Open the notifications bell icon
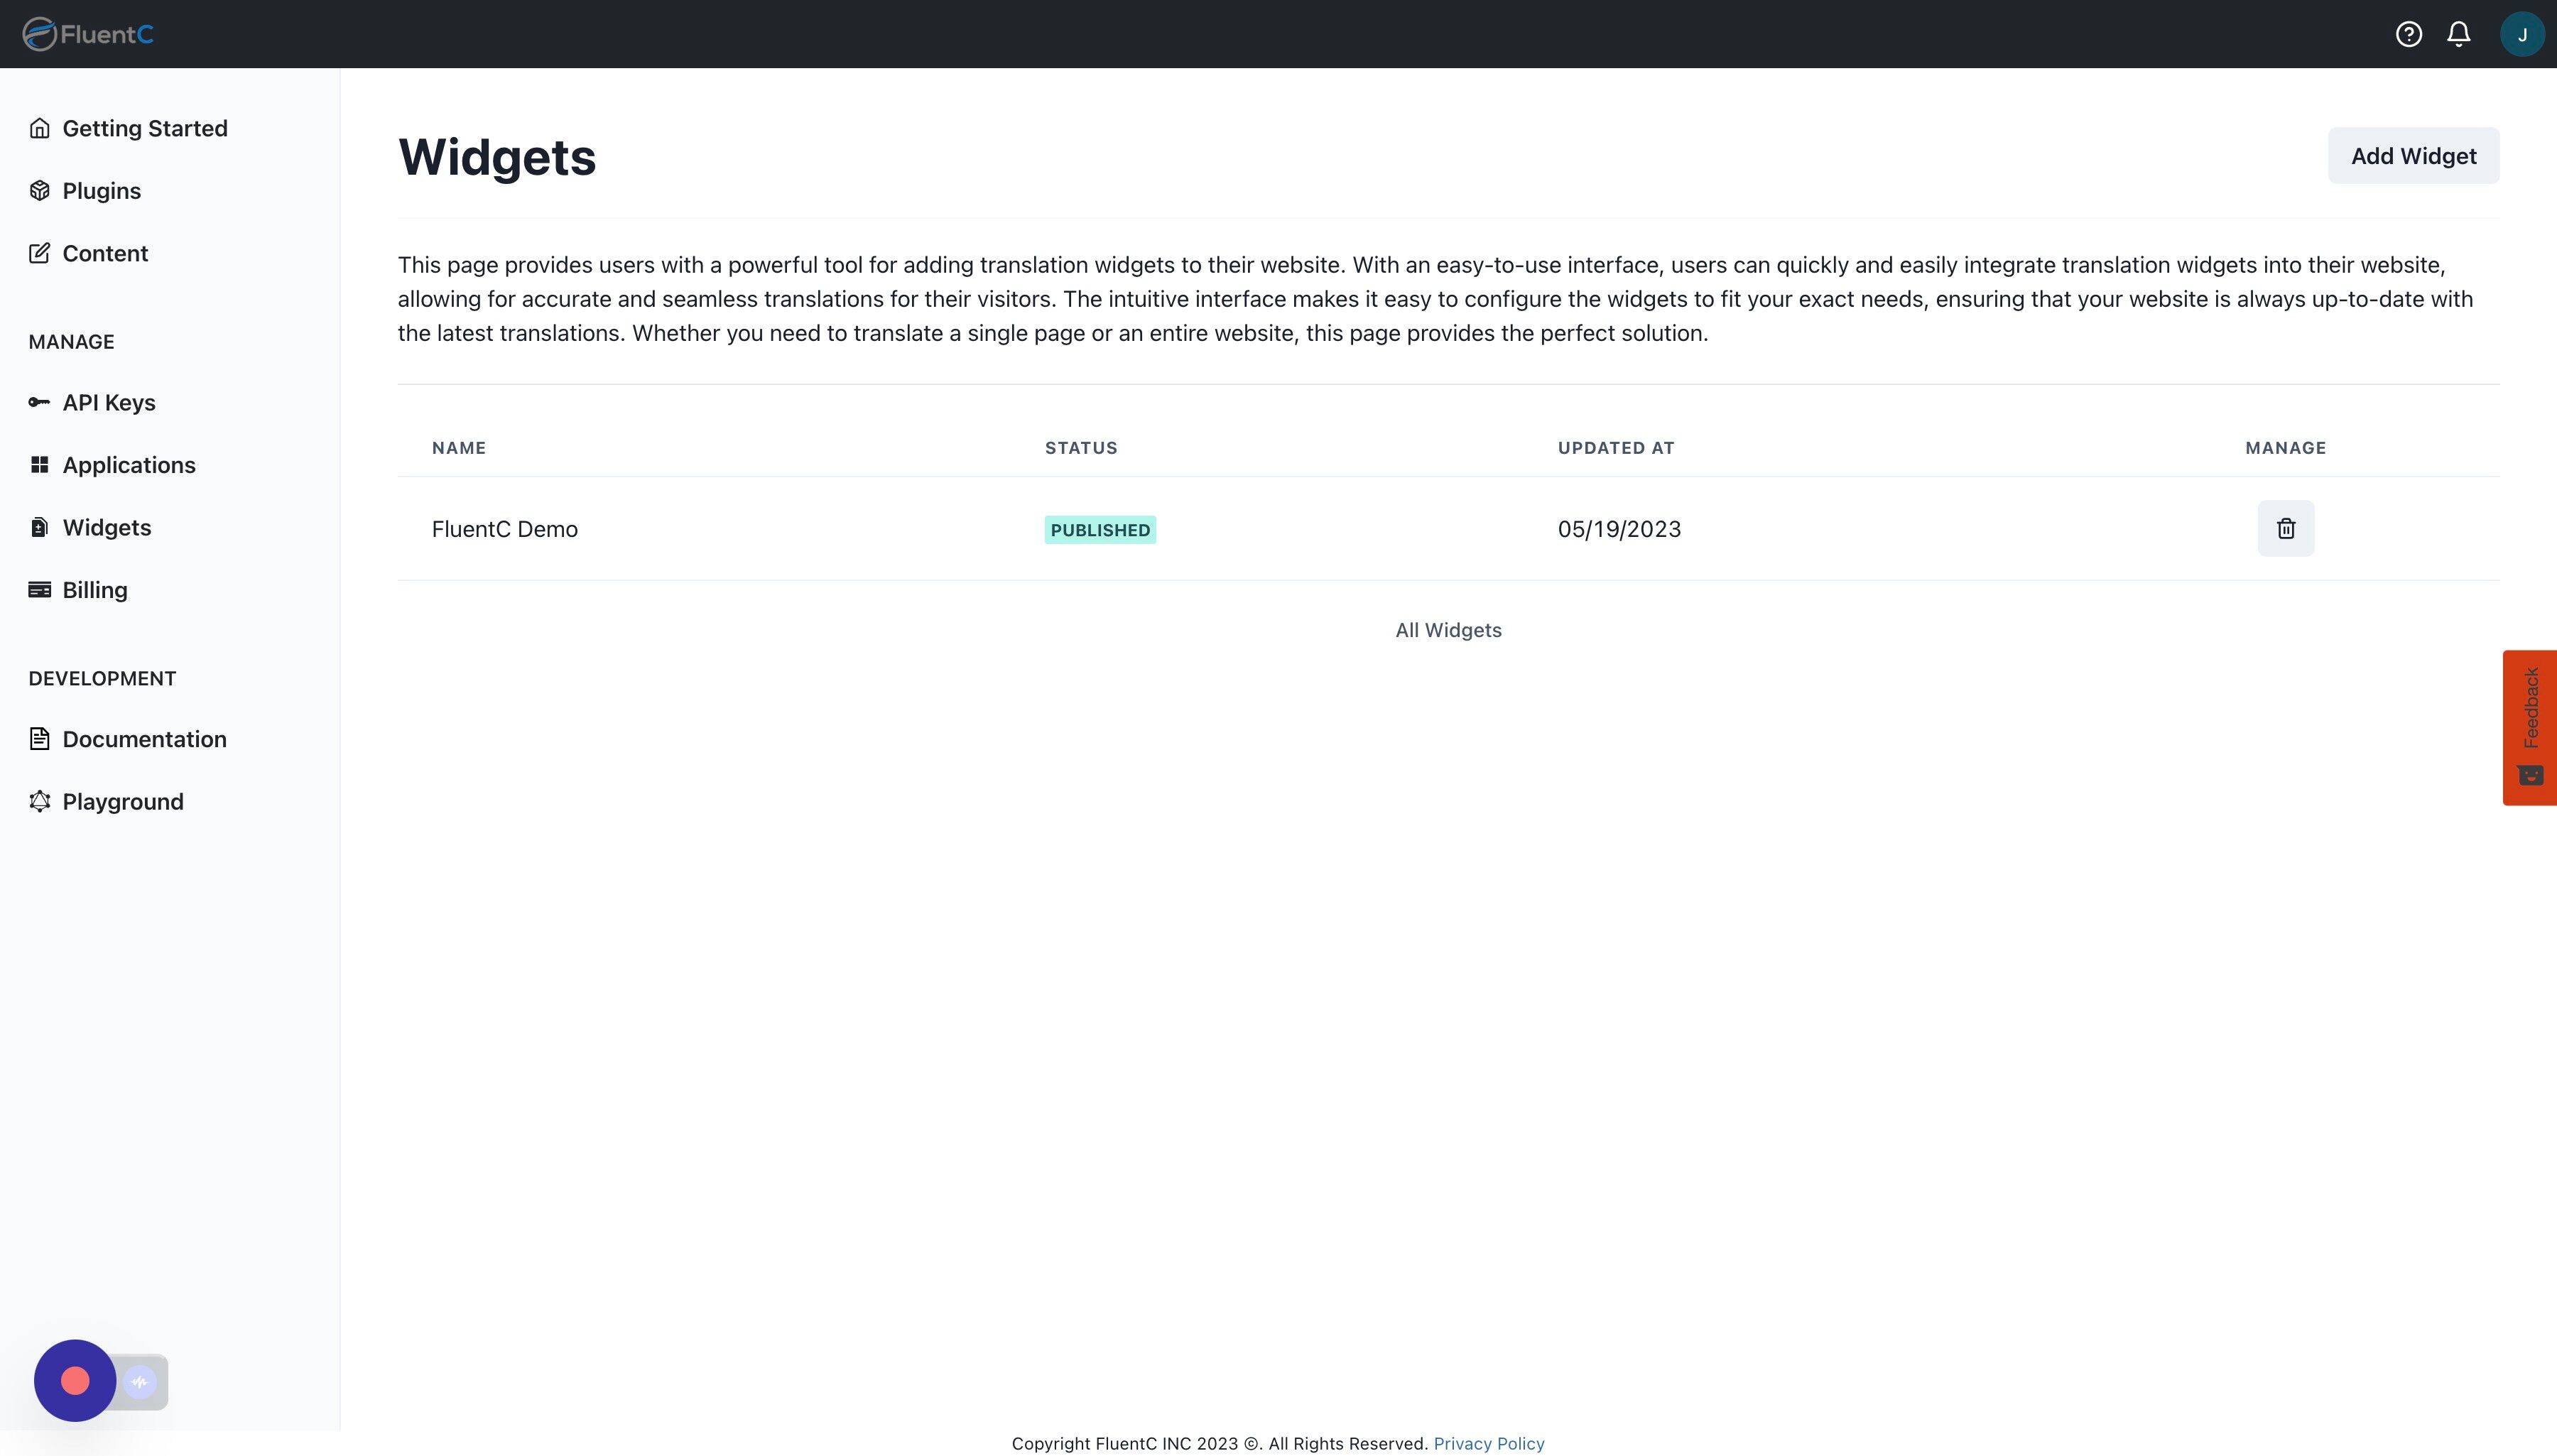This screenshot has height=1456, width=2557. [x=2459, y=34]
